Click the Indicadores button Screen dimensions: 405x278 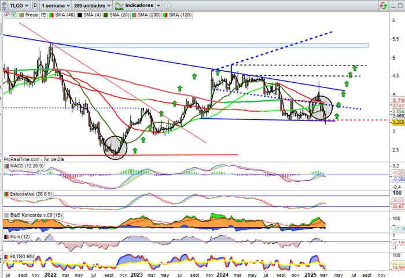(x=139, y=5)
